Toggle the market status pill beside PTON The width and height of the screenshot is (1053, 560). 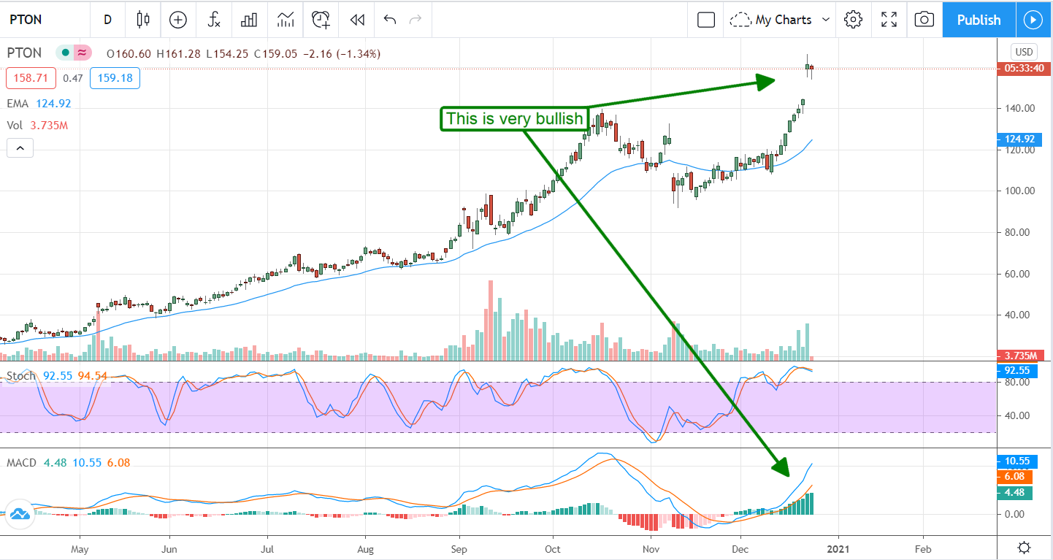(x=74, y=53)
